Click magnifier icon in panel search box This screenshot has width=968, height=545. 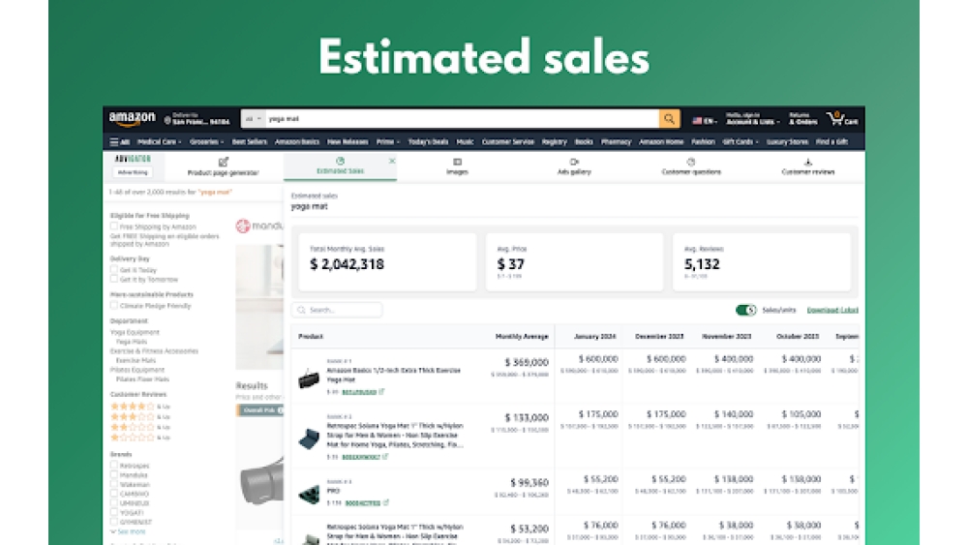[301, 310]
